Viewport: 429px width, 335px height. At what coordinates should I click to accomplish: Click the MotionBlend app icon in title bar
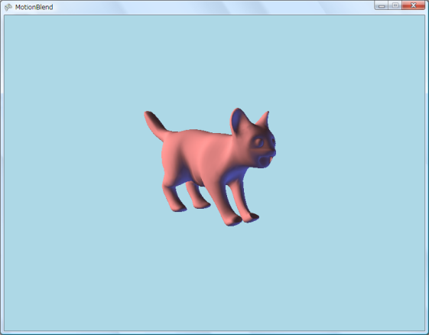(x=8, y=7)
